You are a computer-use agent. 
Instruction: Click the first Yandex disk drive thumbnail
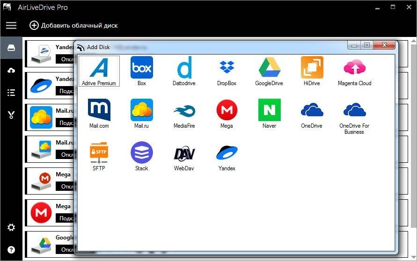pos(41,54)
